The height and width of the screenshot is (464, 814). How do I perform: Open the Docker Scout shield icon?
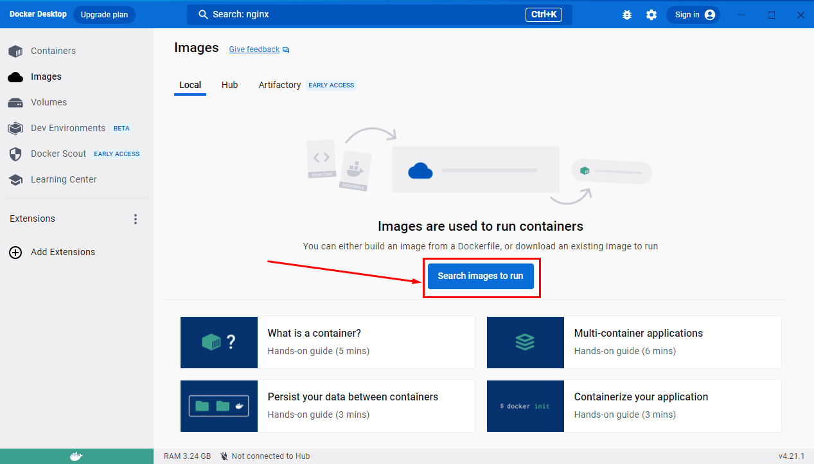(x=15, y=154)
